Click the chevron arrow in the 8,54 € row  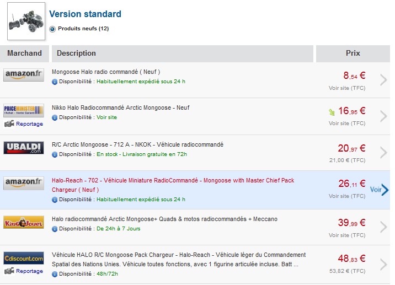click(x=383, y=80)
